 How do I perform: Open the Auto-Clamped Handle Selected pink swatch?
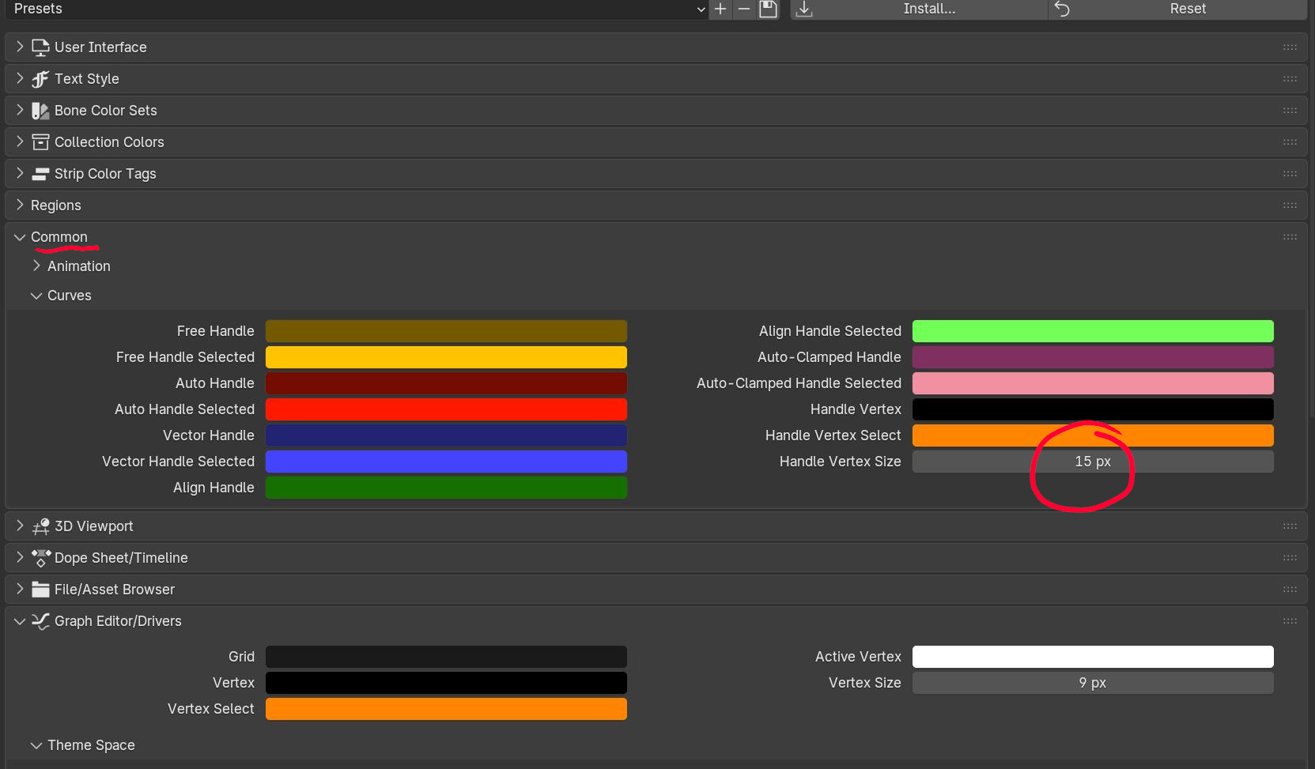[x=1093, y=383]
